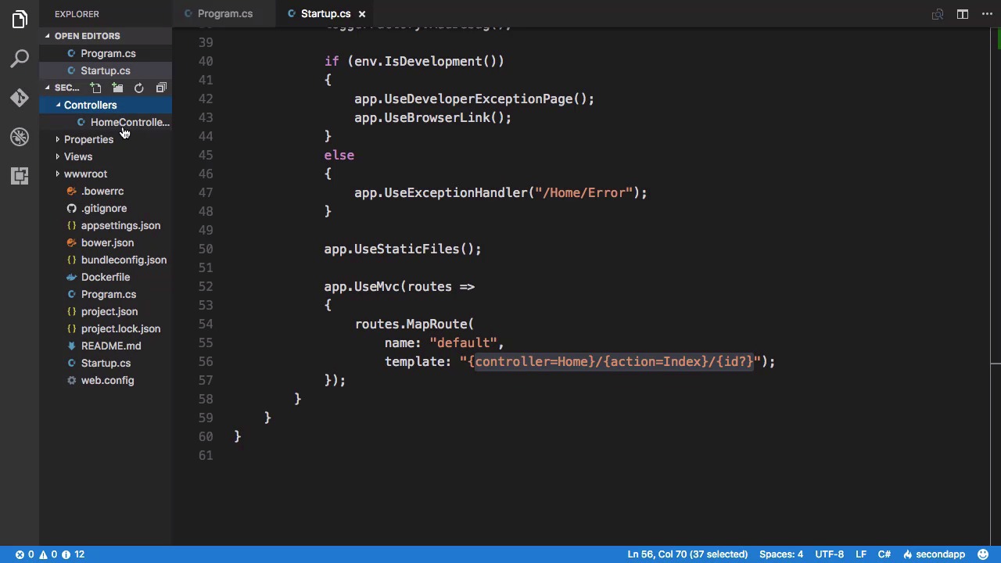The width and height of the screenshot is (1001, 563).
Task: Click the Open Changes icon in editor toolbar
Action: point(938,14)
